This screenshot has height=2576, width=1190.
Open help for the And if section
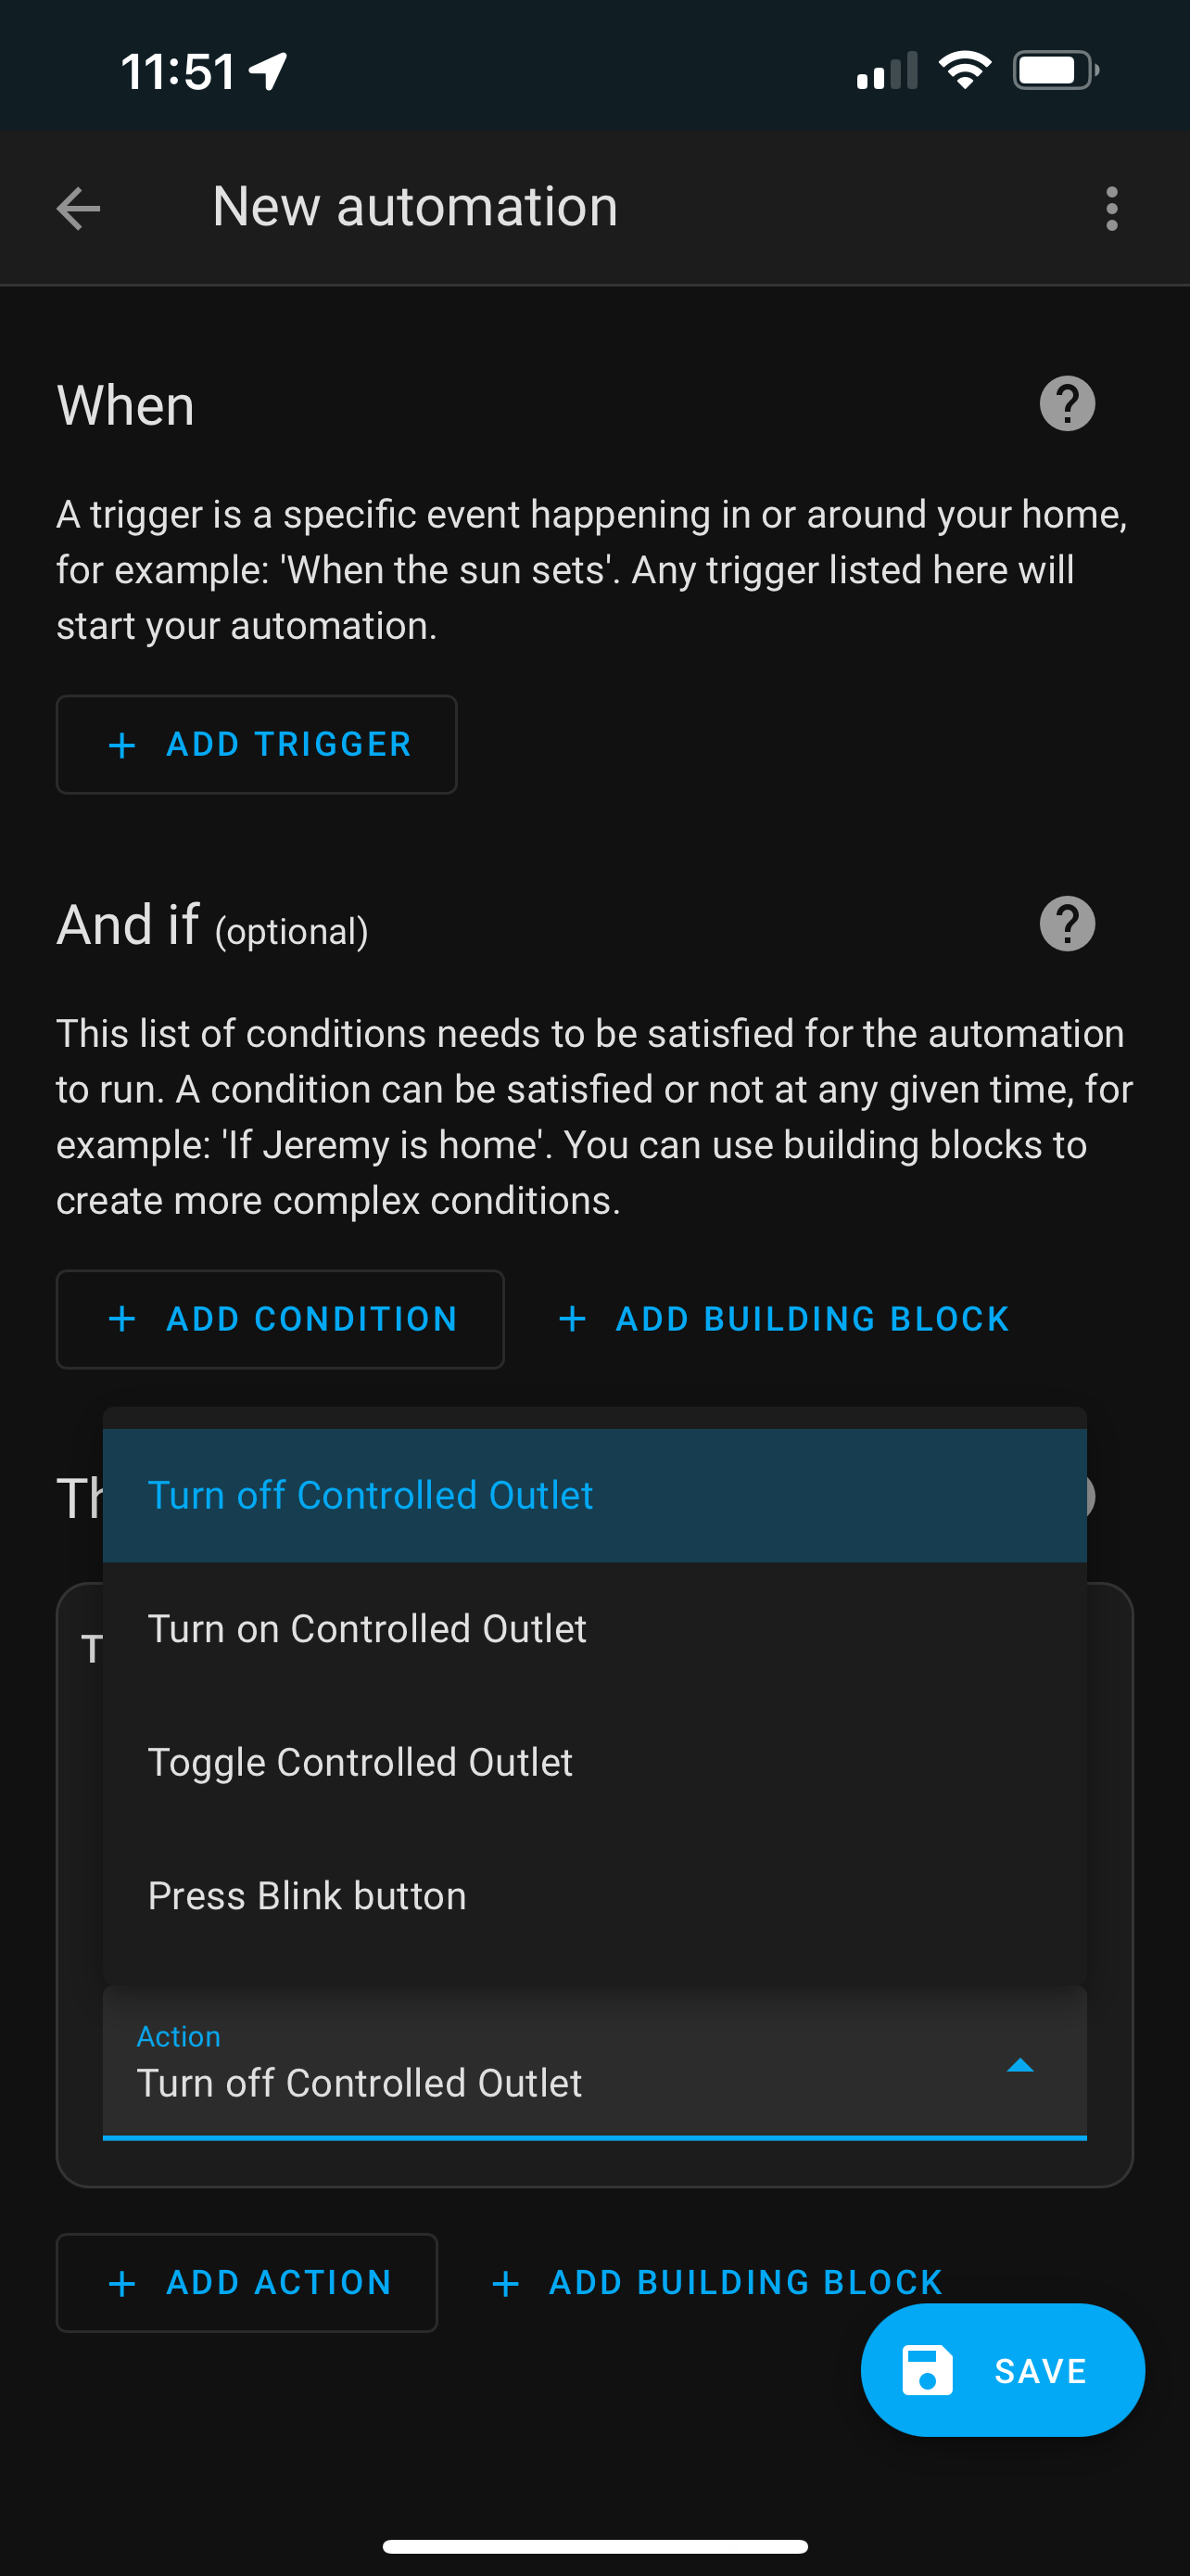(1067, 924)
